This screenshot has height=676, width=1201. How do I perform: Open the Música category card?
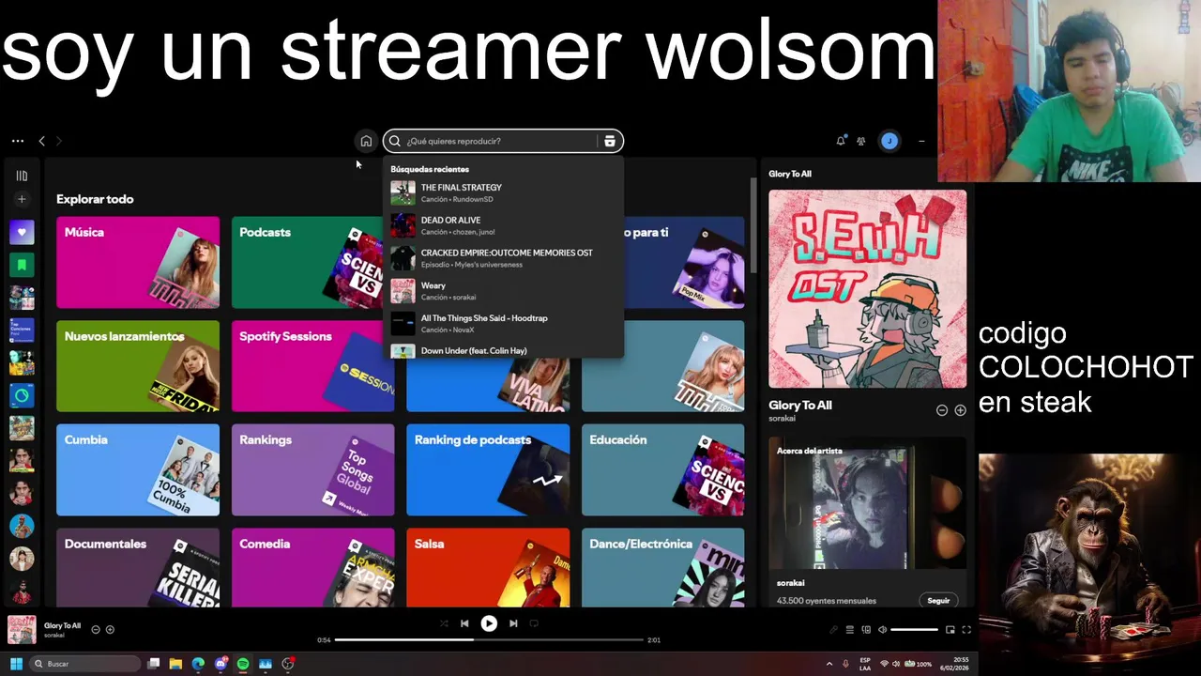pyautogui.click(x=138, y=262)
